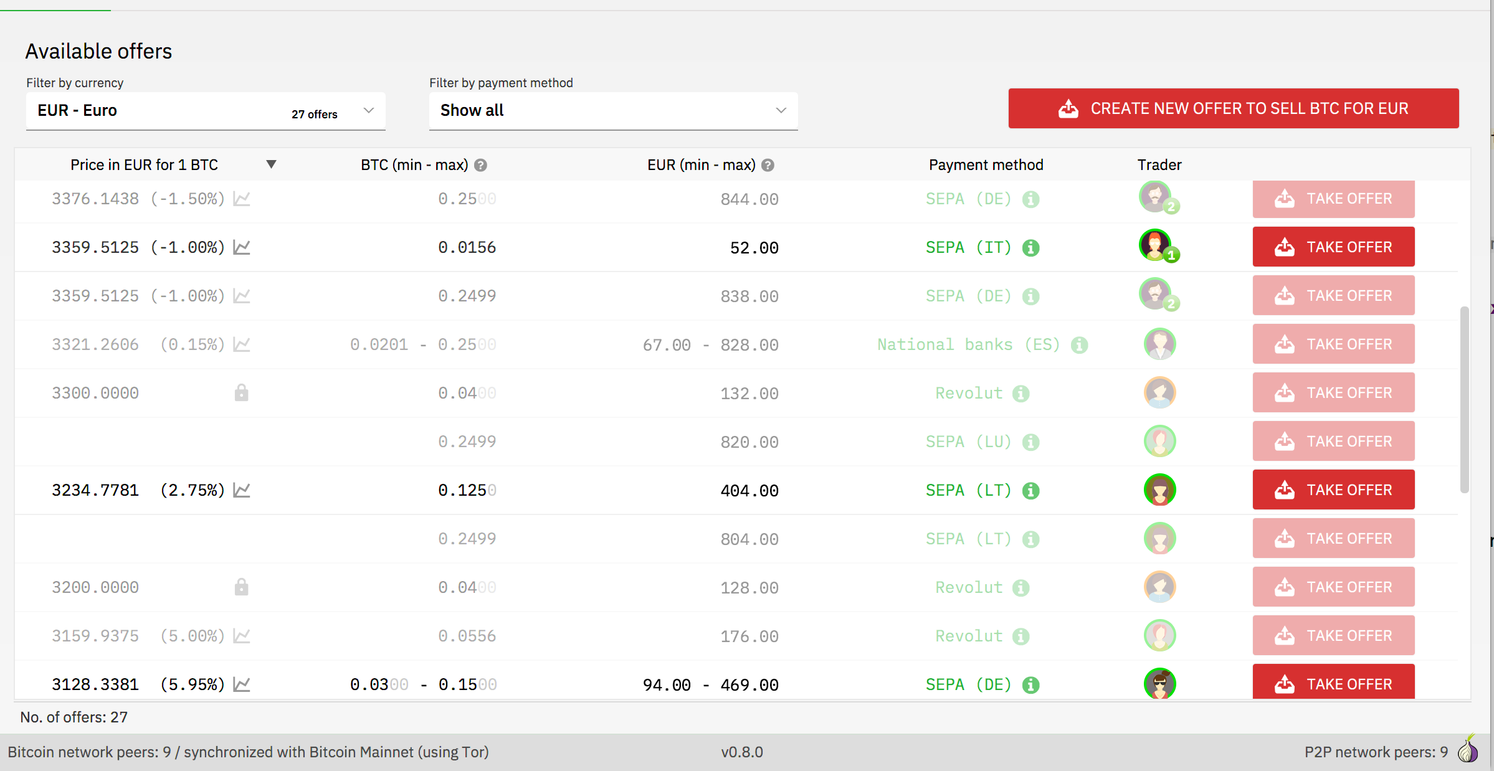
Task: Take the 404.00 EUR SEPA (LT) offer
Action: [1333, 490]
